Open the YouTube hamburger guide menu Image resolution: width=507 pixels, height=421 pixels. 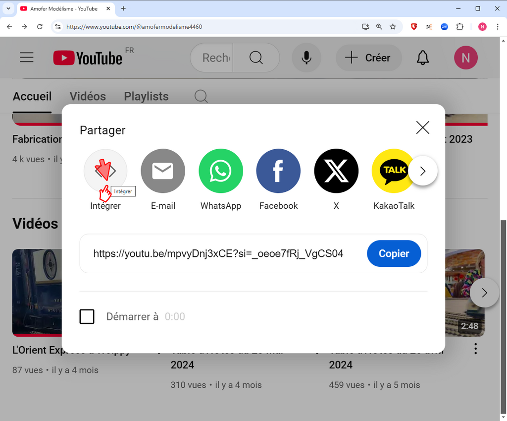[x=27, y=58]
